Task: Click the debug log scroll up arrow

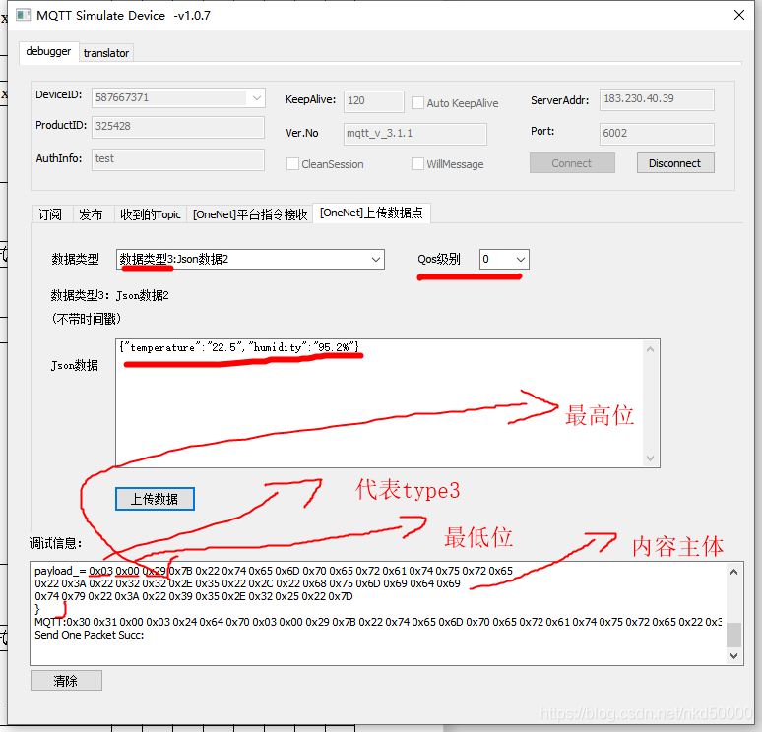Action: tap(733, 573)
